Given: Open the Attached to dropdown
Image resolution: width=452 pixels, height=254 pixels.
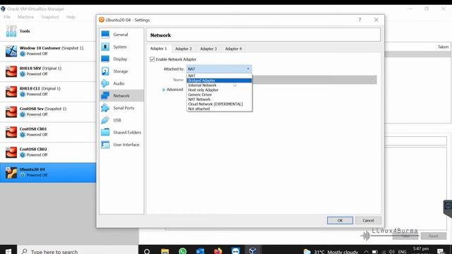Looking at the screenshot, I should [219, 69].
